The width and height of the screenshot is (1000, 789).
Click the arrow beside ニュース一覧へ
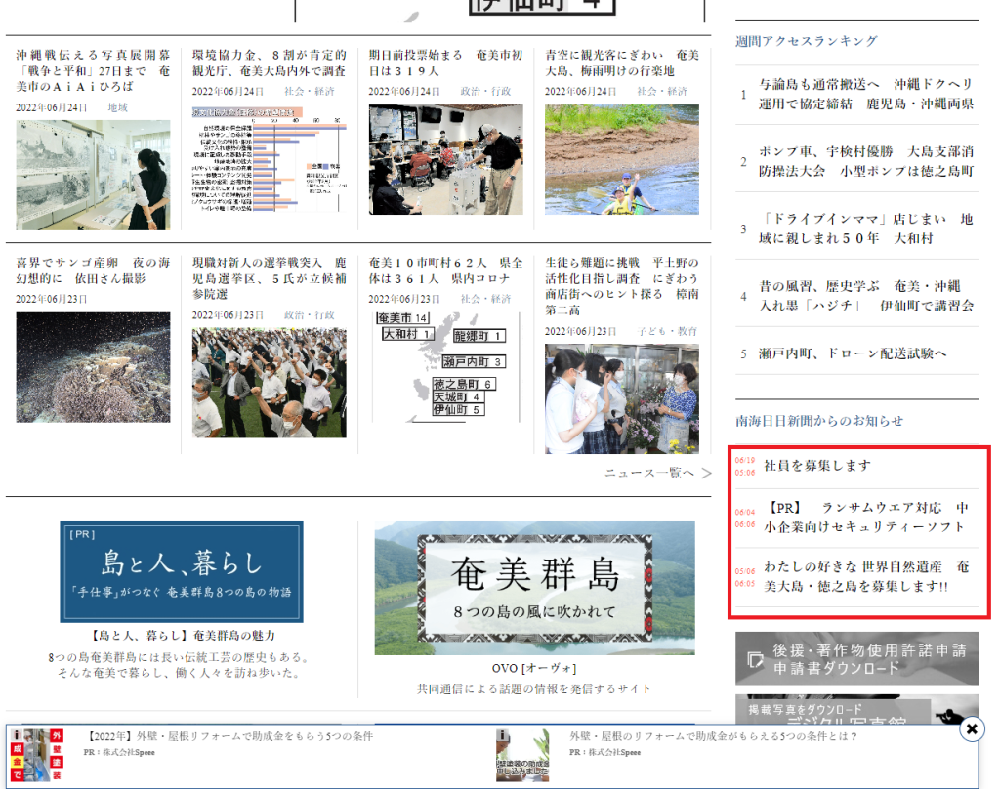(706, 474)
